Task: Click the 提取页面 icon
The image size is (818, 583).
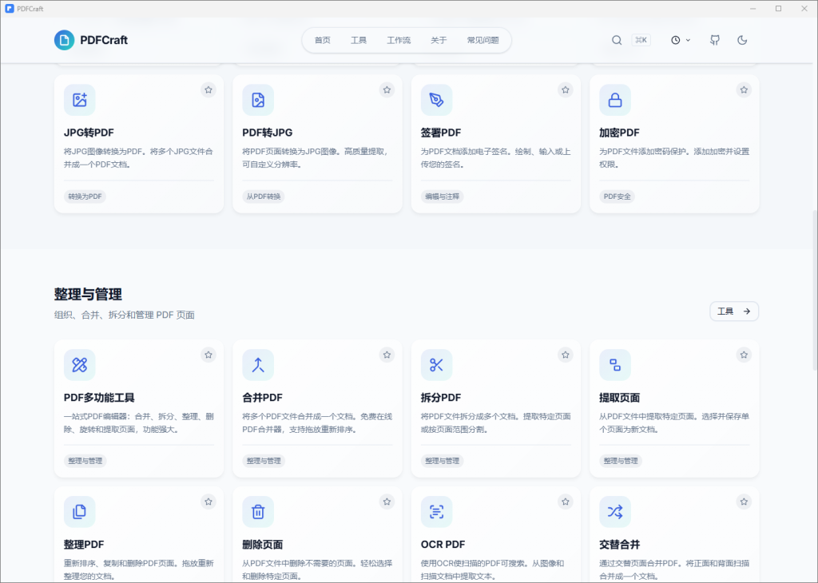Action: click(x=614, y=364)
